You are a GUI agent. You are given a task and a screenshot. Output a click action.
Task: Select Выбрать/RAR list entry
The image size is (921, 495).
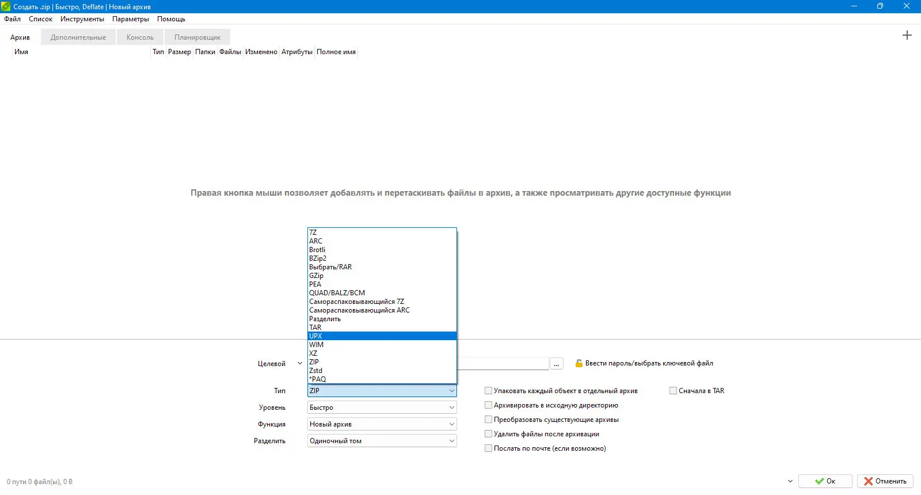[382, 267]
